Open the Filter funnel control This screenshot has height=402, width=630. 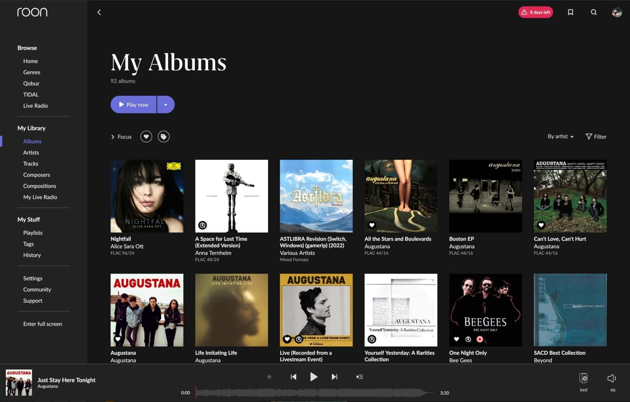[596, 137]
